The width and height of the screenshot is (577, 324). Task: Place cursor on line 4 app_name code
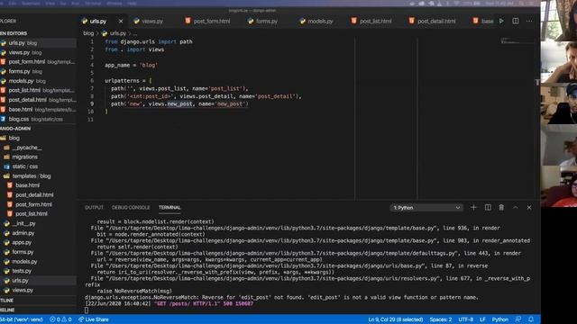131,65
